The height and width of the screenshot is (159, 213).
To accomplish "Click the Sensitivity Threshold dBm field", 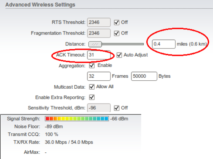I will (99, 108).
